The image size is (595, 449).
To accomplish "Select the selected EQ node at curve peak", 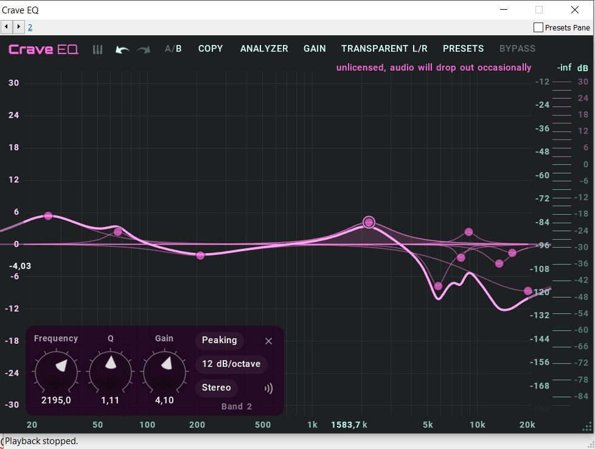I will [x=369, y=222].
